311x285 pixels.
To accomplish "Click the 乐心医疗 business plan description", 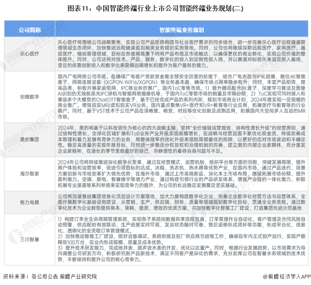I will coord(181,54).
